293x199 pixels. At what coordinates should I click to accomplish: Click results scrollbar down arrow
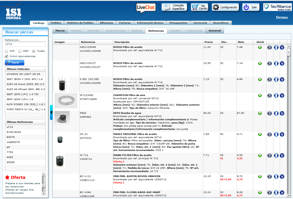point(289,195)
